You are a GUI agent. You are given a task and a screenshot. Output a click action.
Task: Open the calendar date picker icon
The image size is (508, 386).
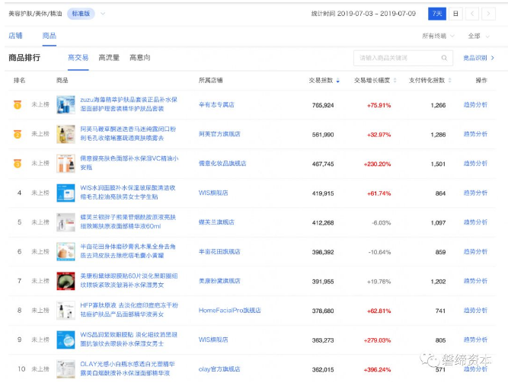point(455,14)
